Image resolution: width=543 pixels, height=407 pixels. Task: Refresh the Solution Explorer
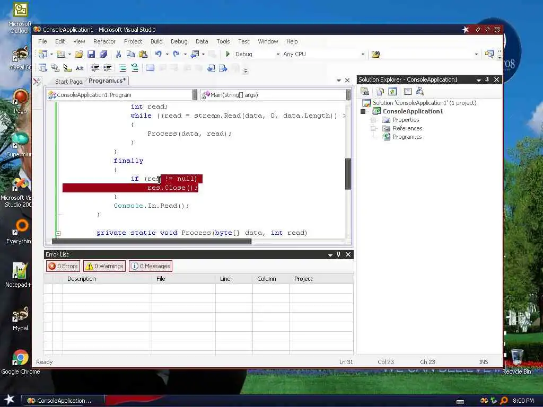pyautogui.click(x=392, y=91)
